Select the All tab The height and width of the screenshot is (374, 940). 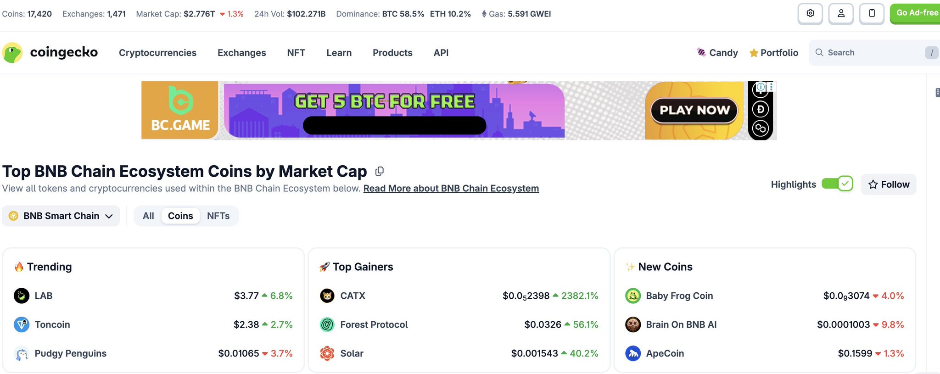148,216
